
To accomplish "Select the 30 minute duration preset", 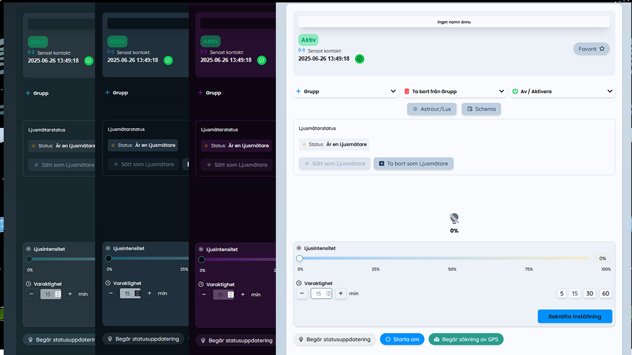I will [590, 294].
